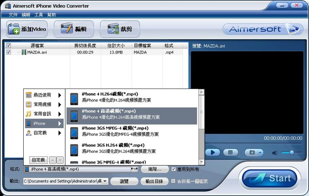
Task: Click the 13.8MB size cell
Action: pos(116,52)
